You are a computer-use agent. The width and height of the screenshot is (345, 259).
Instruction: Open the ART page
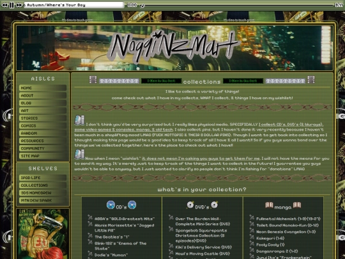click(x=43, y=111)
